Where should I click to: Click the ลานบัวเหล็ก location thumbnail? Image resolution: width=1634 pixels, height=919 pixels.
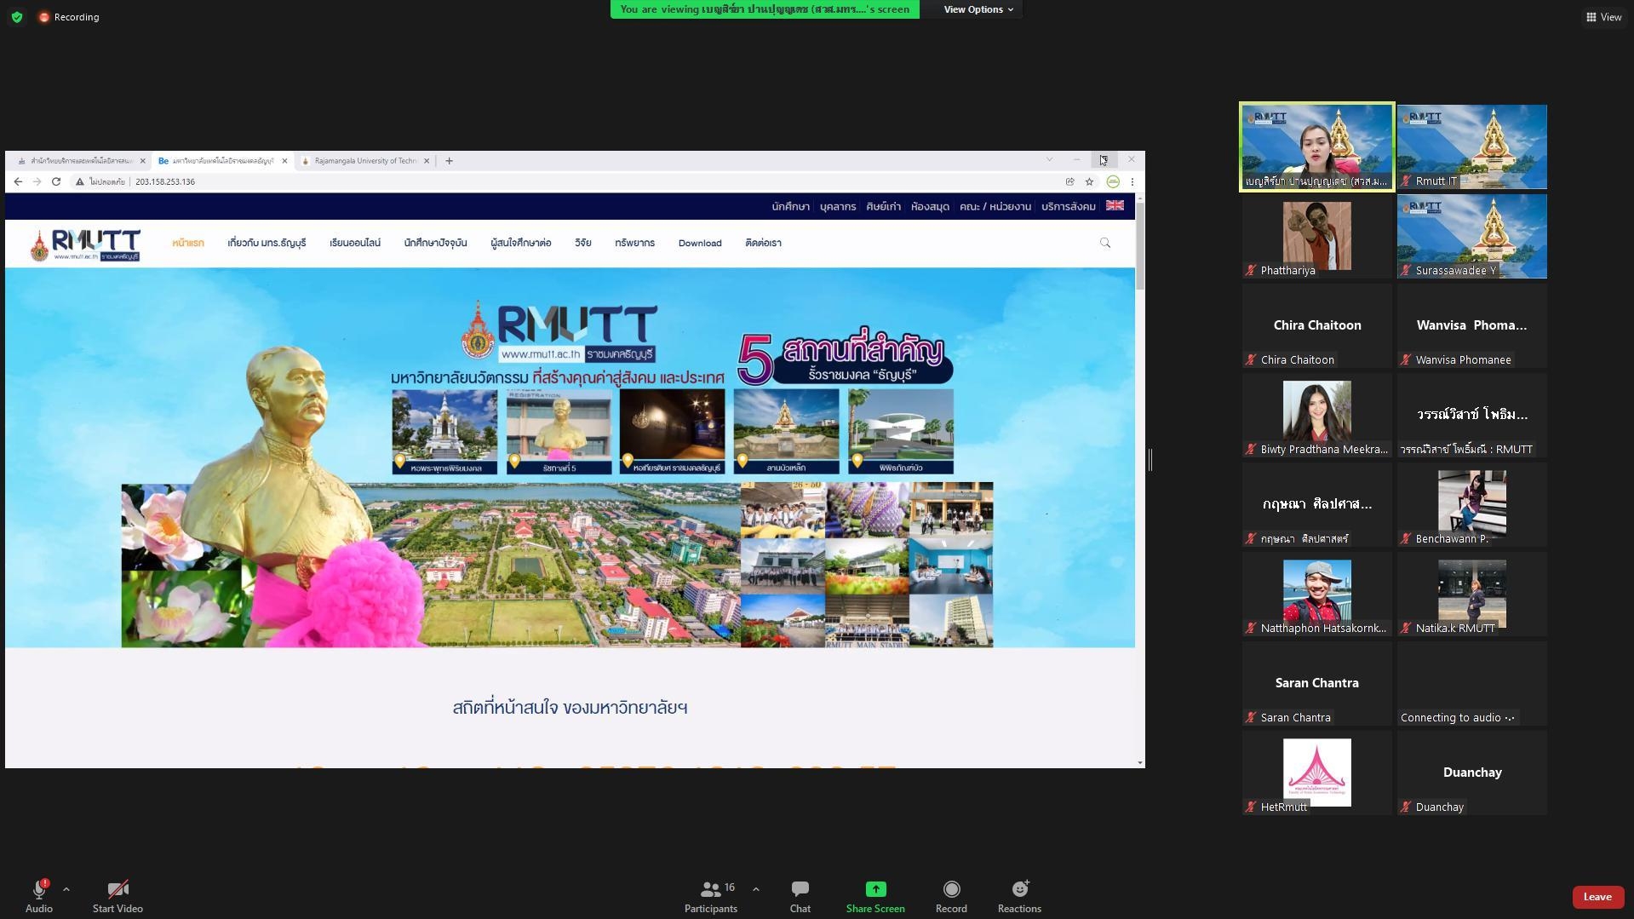coord(786,431)
